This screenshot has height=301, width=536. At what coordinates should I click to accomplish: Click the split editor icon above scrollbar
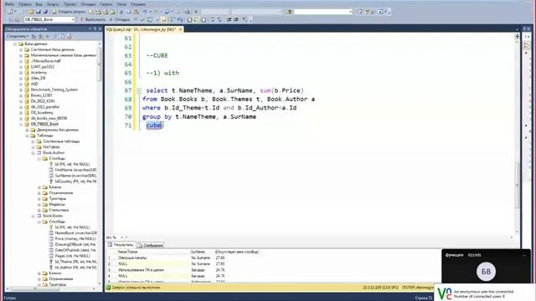518,36
